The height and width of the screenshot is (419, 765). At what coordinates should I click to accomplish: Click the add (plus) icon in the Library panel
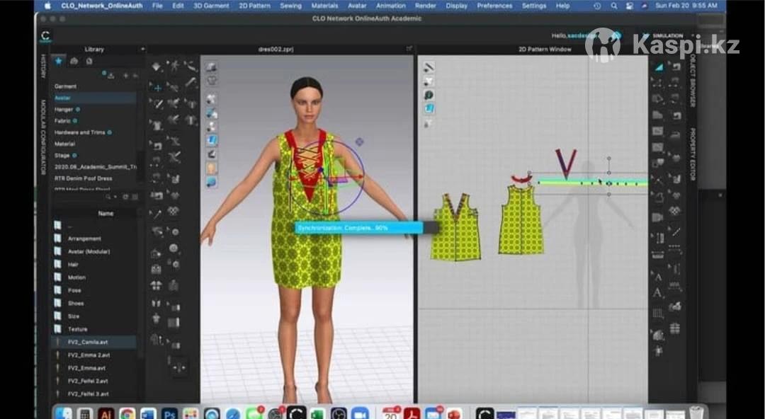(125, 75)
